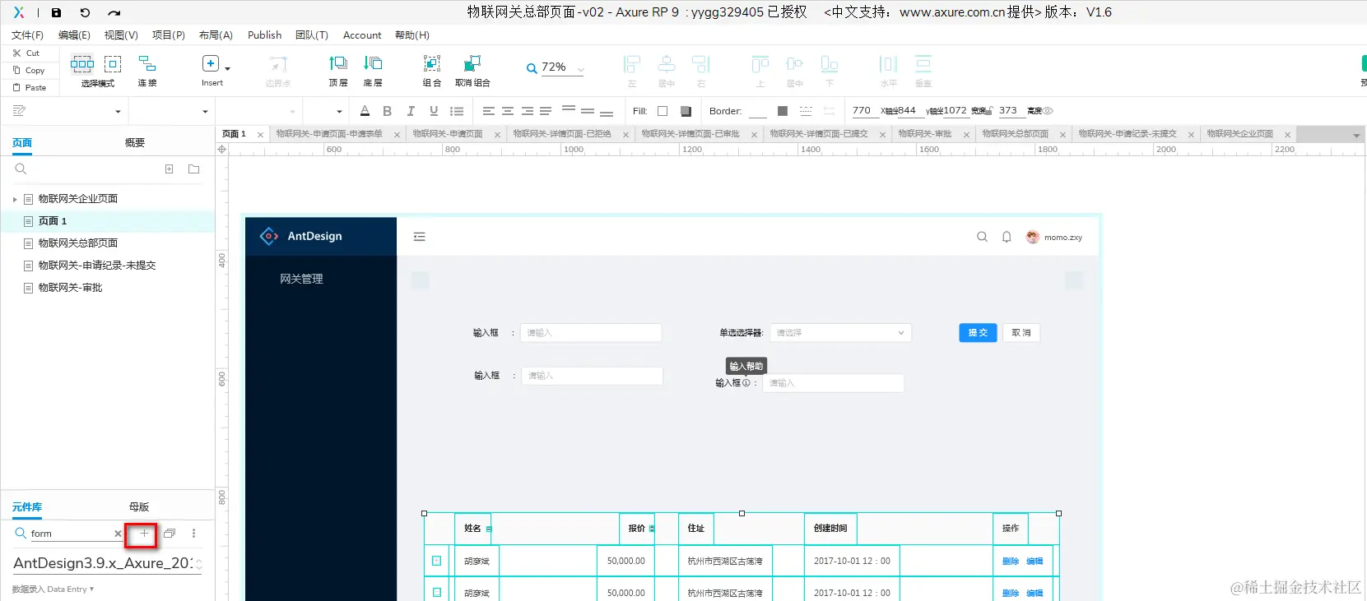Open the Fill color swatch
The width and height of the screenshot is (1367, 601).
[663, 111]
